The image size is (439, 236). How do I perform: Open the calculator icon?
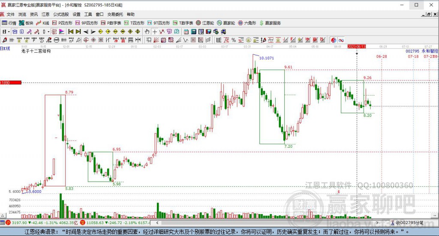(194, 32)
